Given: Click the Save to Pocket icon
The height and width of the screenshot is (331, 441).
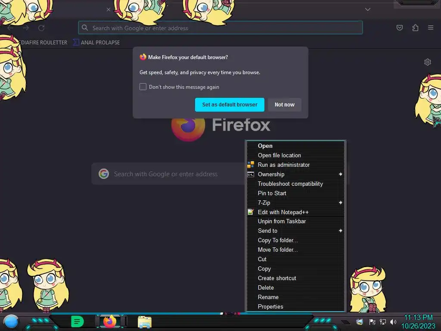Looking at the screenshot, I should coord(400,28).
